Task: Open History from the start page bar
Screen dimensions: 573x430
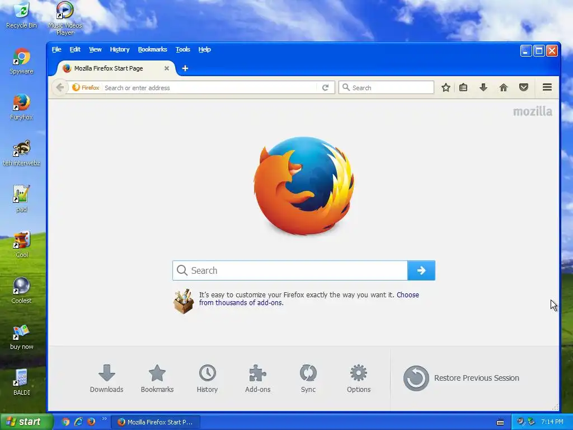Action: [207, 378]
